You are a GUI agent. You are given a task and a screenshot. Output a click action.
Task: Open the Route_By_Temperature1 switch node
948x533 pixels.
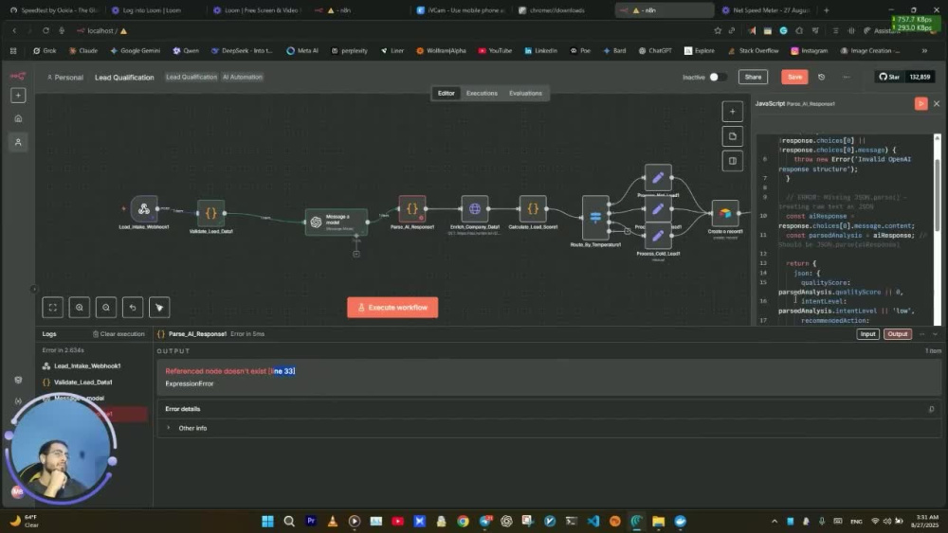point(595,218)
